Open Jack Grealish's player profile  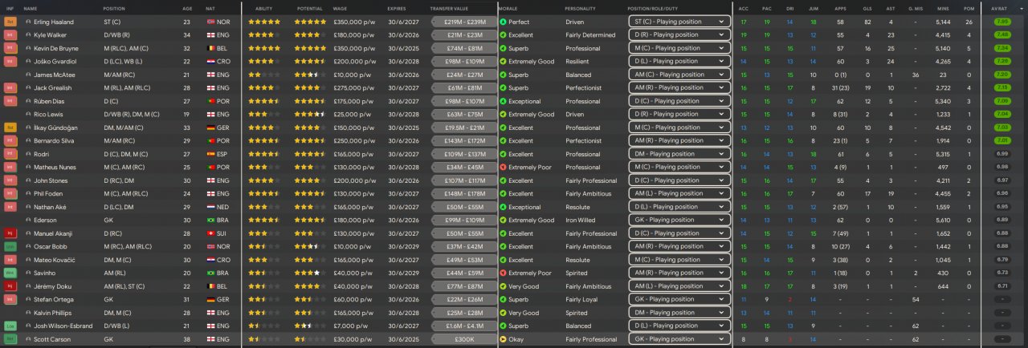click(53, 88)
